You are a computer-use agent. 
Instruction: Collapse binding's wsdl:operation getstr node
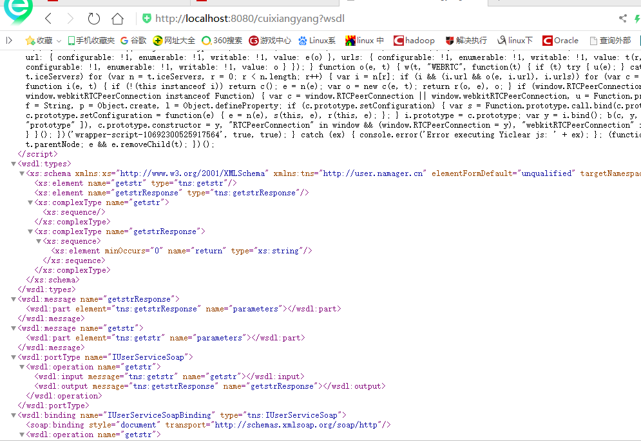(x=22, y=435)
